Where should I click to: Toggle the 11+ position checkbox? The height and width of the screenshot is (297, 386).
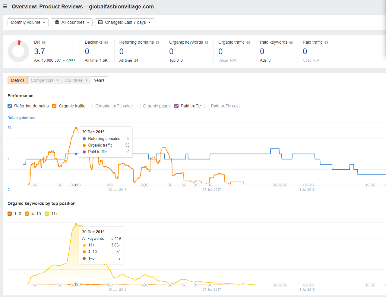[x=47, y=214]
